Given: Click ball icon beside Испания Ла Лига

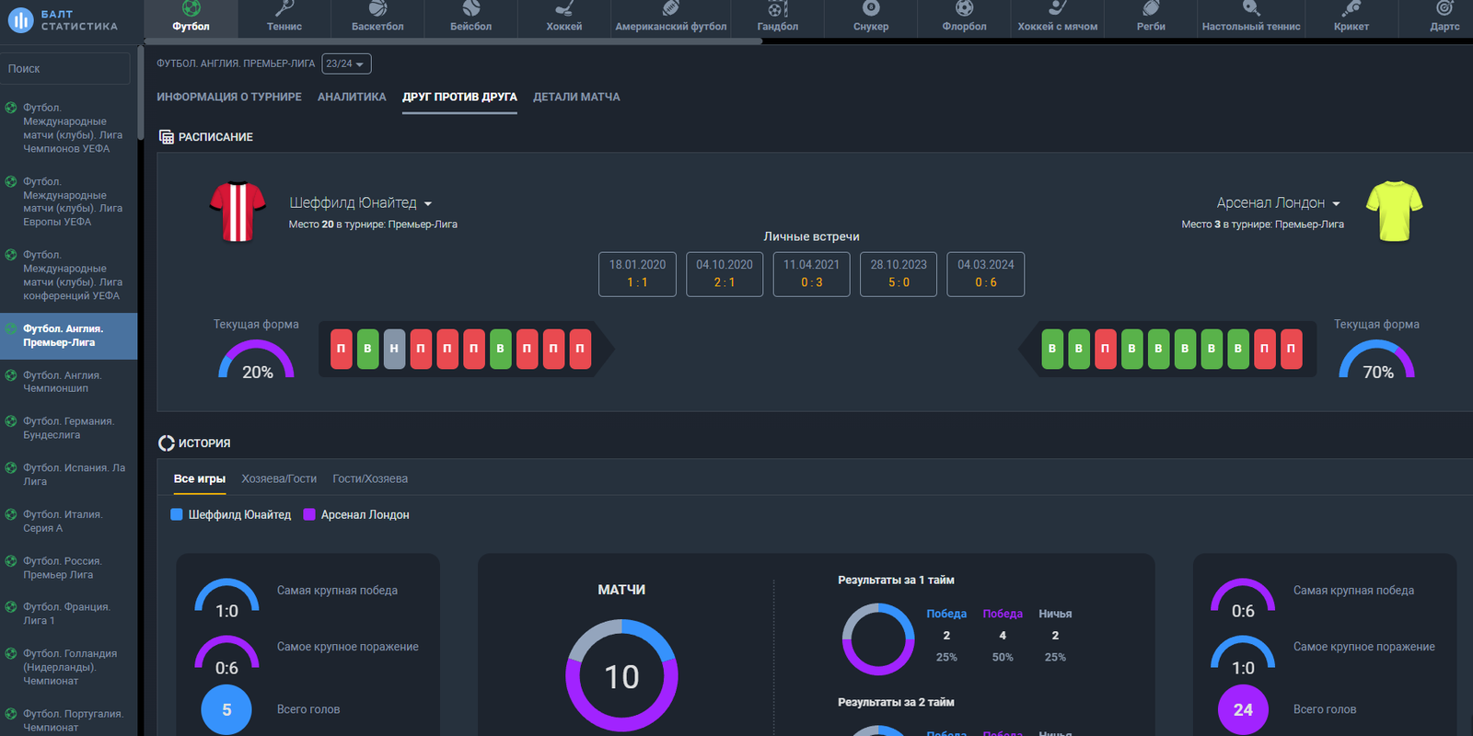Looking at the screenshot, I should coord(11,468).
